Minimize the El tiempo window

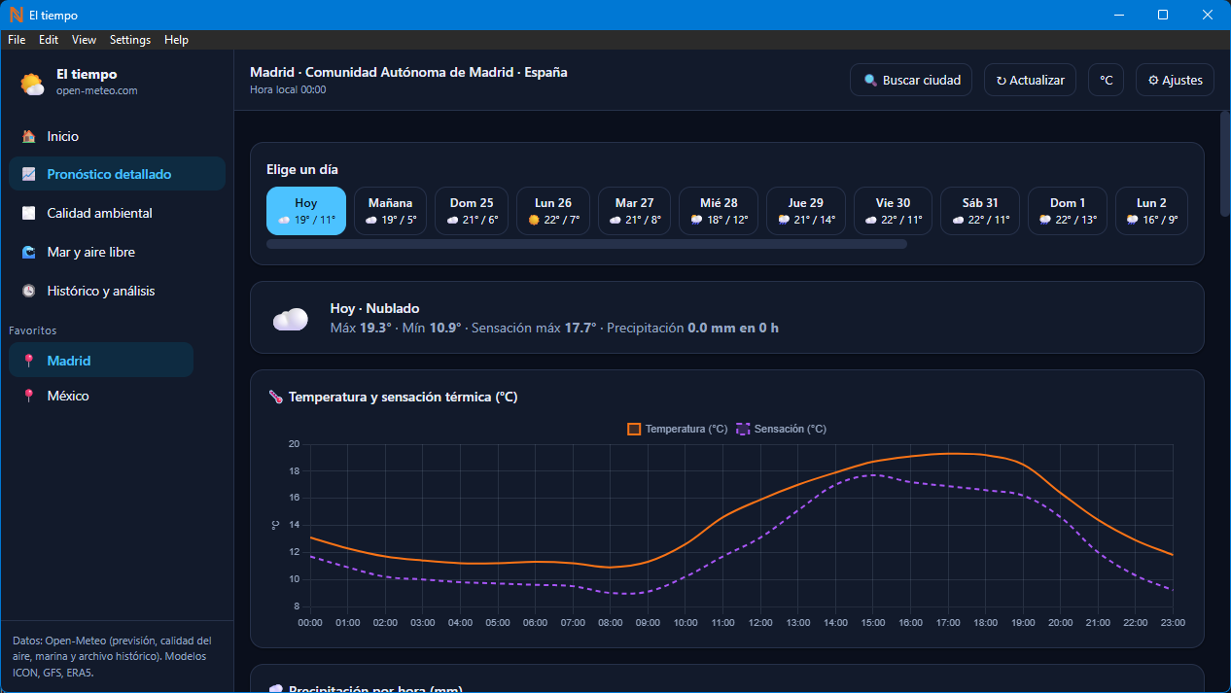tap(1119, 15)
